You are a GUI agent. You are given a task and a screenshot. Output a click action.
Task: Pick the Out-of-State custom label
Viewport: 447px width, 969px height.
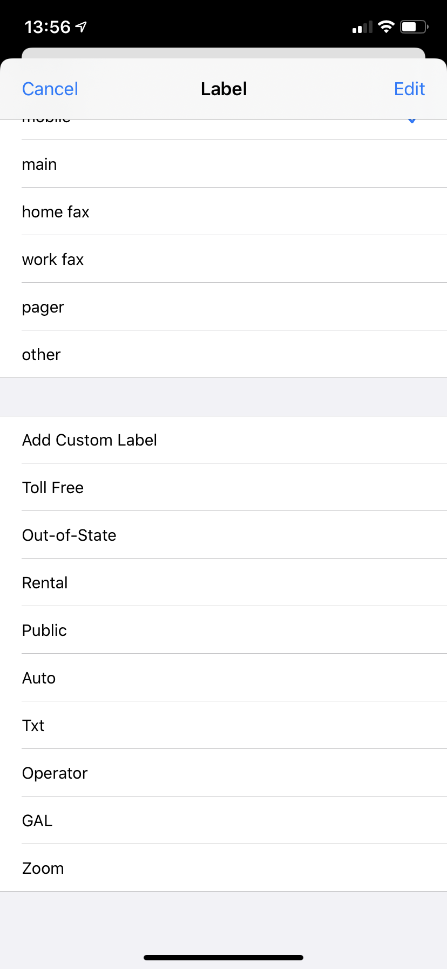click(x=223, y=535)
